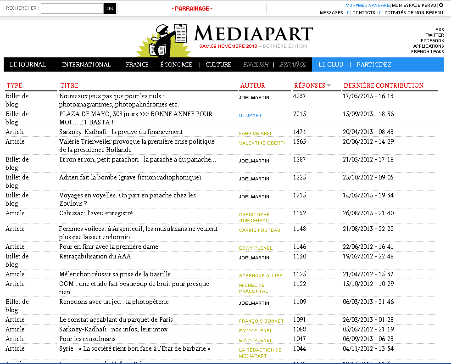
Task: Click the search input field
Action: pos(72,8)
